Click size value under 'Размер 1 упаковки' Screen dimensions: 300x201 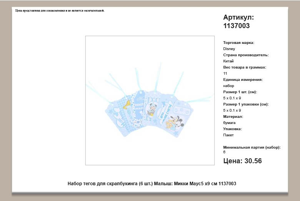pos(232,111)
